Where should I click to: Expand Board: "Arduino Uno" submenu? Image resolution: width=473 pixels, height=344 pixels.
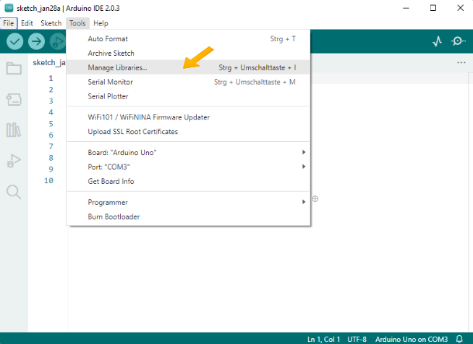tap(188, 152)
